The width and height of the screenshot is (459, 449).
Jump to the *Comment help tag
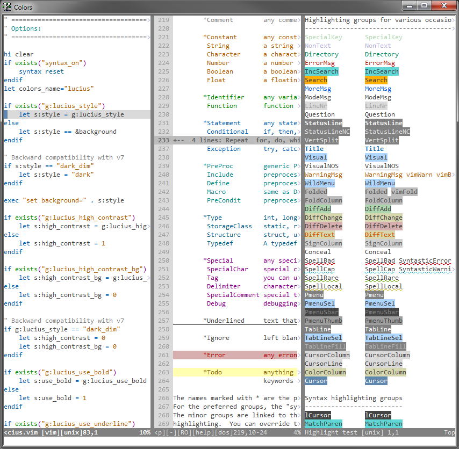click(x=218, y=20)
